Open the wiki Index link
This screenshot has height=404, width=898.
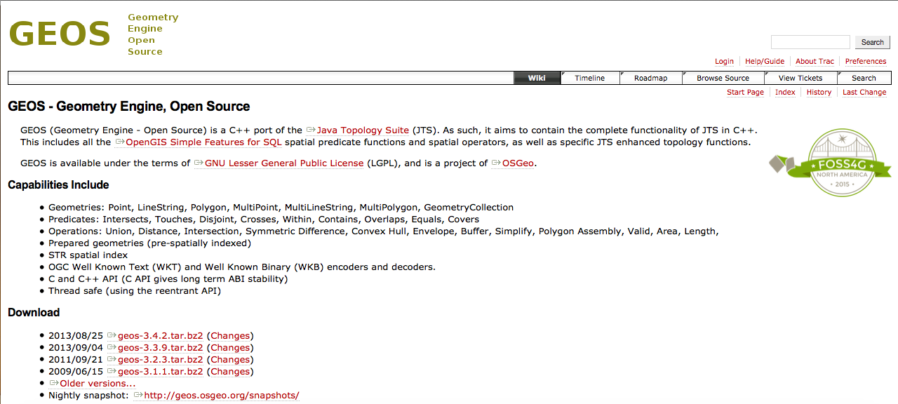[785, 93]
